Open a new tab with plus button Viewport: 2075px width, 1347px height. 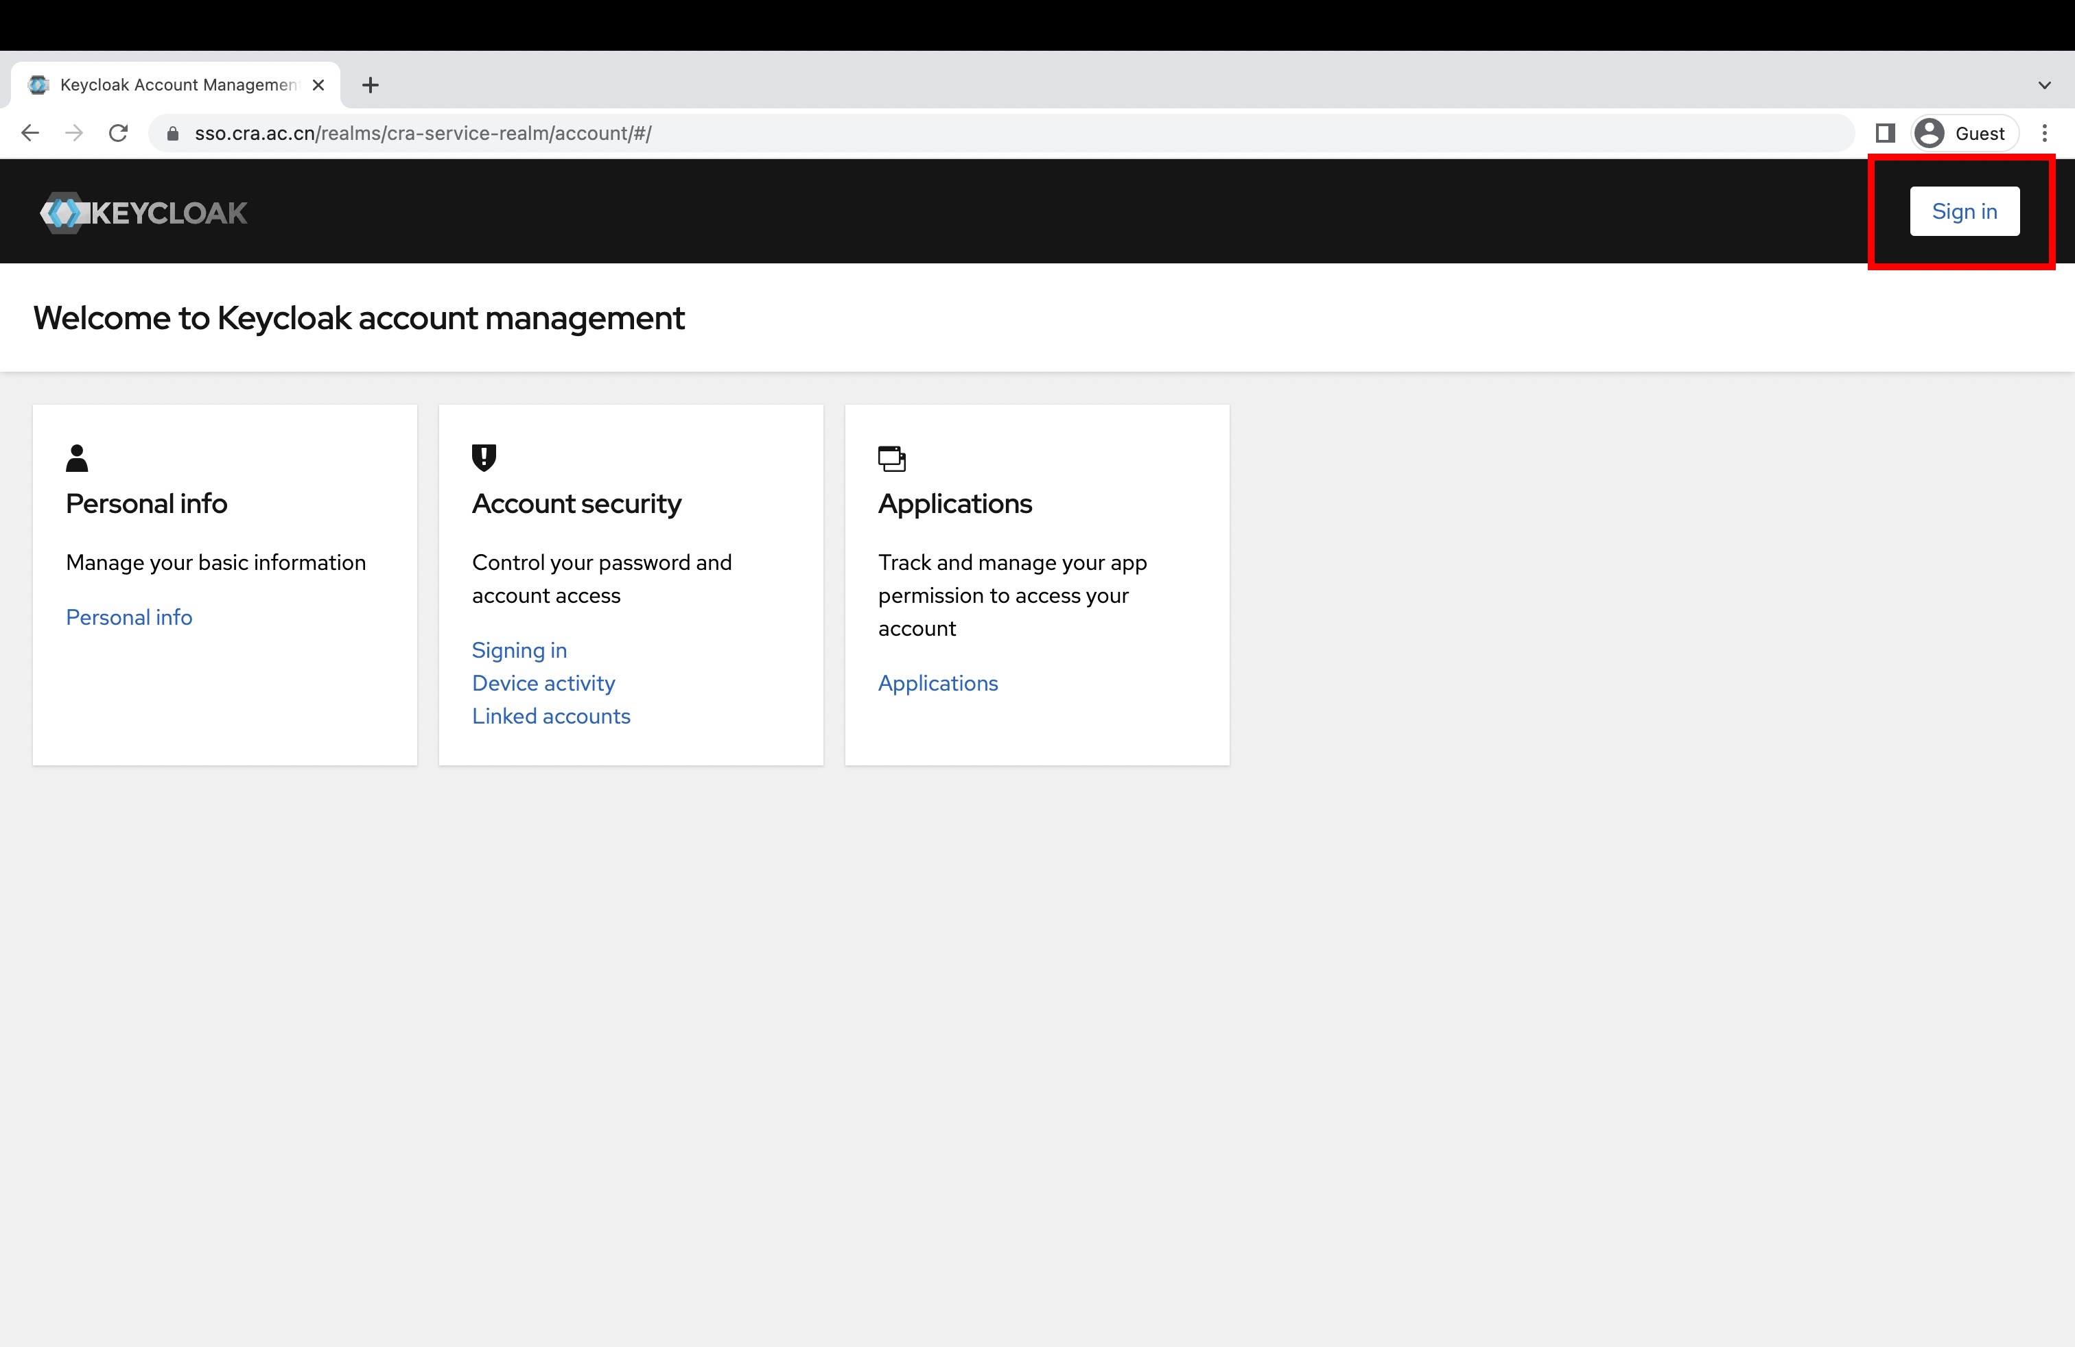pos(371,85)
